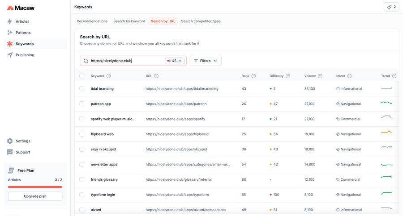Select the Search by URL tab
The image size is (403, 216).
(163, 21)
